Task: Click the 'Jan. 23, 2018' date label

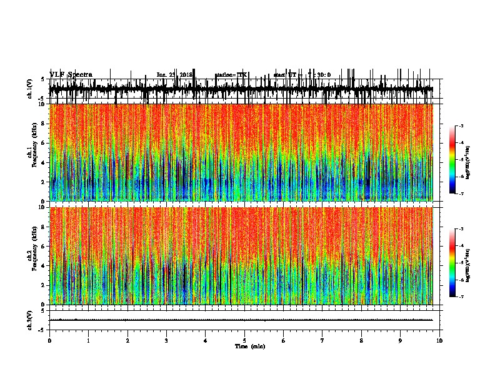Action: pyautogui.click(x=174, y=75)
